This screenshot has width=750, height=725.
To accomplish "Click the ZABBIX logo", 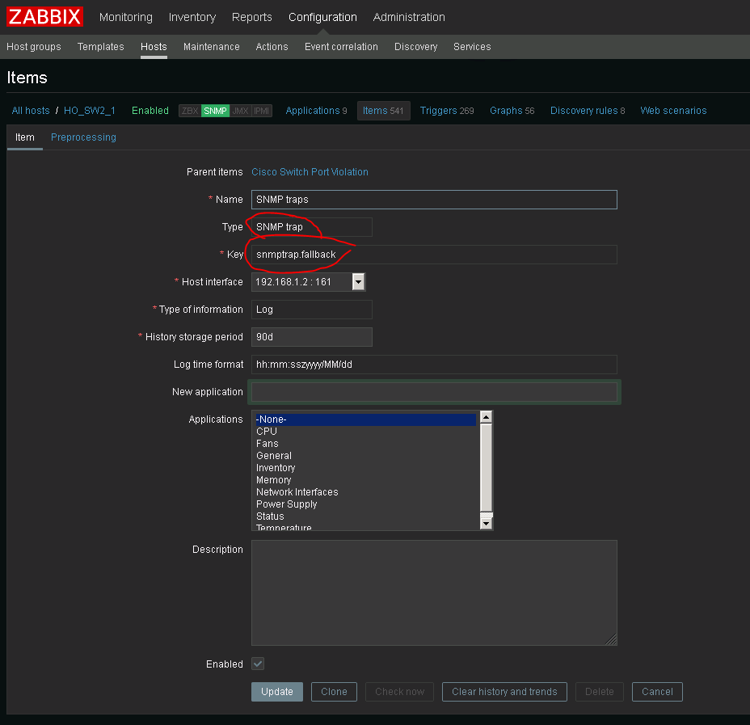I will pos(45,17).
